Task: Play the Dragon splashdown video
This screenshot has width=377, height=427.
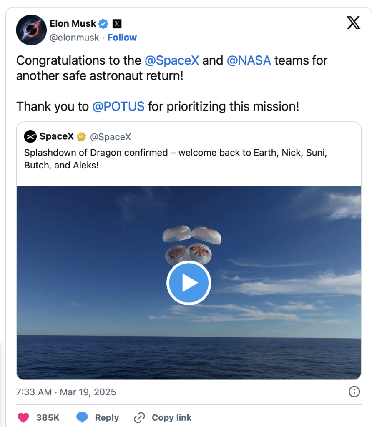Action: tap(188, 283)
